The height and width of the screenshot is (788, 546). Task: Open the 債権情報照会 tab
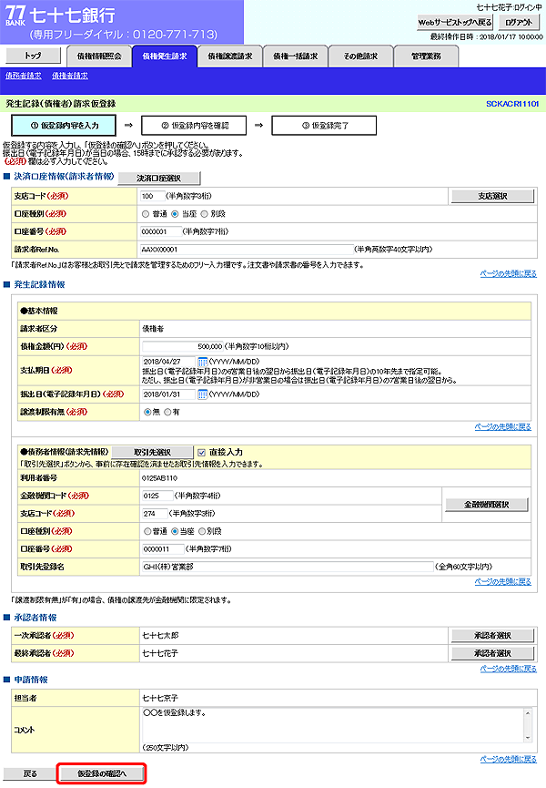click(99, 56)
